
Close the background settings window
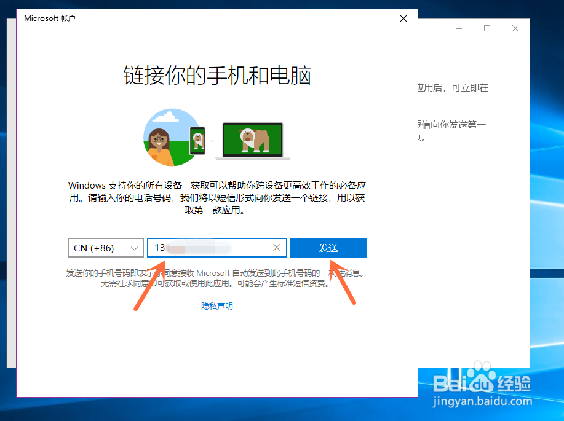[515, 28]
